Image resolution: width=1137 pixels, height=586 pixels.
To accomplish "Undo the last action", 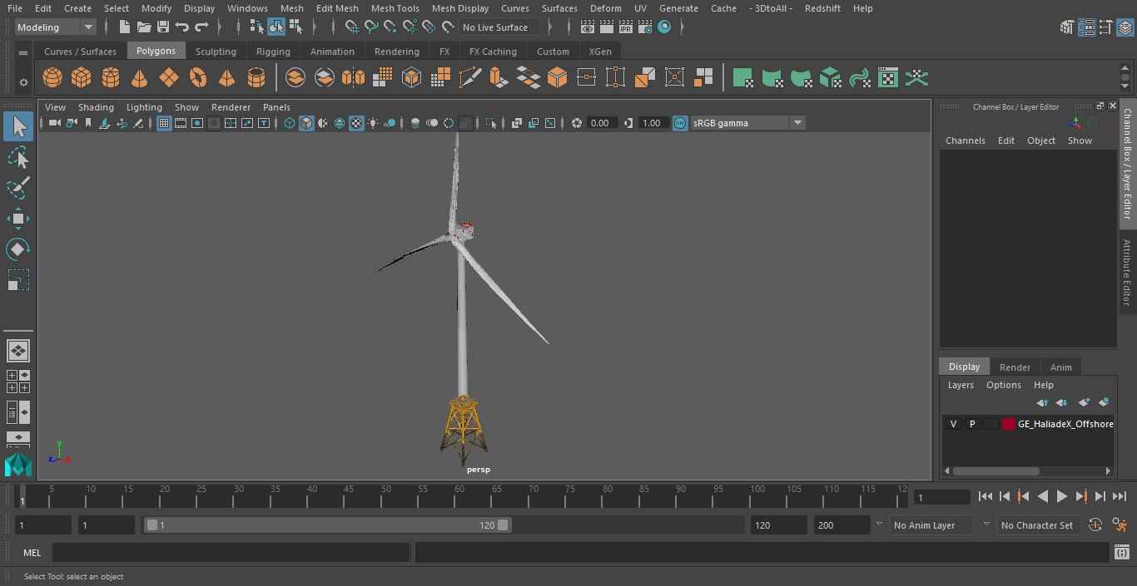I will coord(182,27).
